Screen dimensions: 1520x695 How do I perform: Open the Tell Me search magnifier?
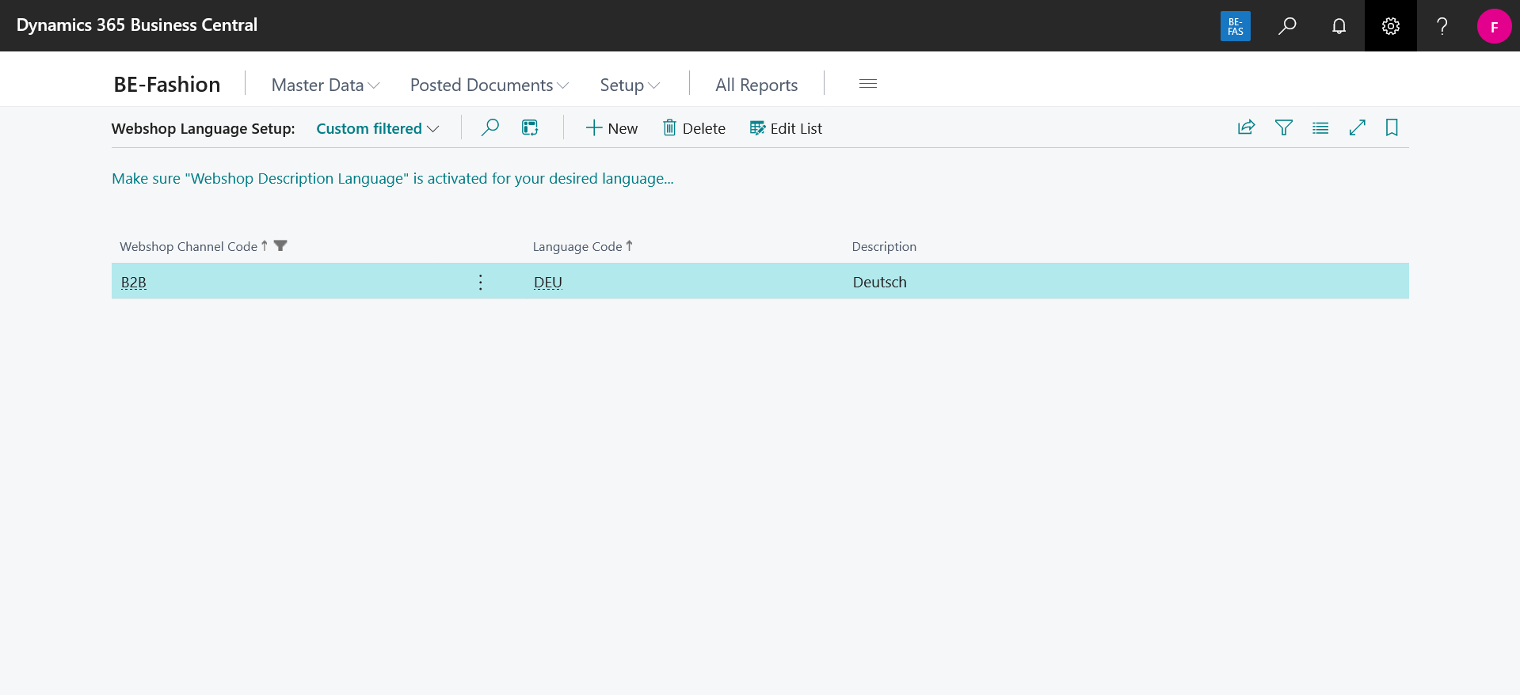[1287, 26]
